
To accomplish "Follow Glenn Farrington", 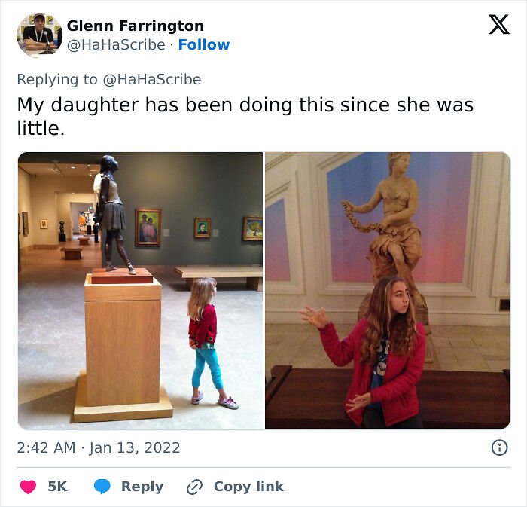I will (204, 44).
